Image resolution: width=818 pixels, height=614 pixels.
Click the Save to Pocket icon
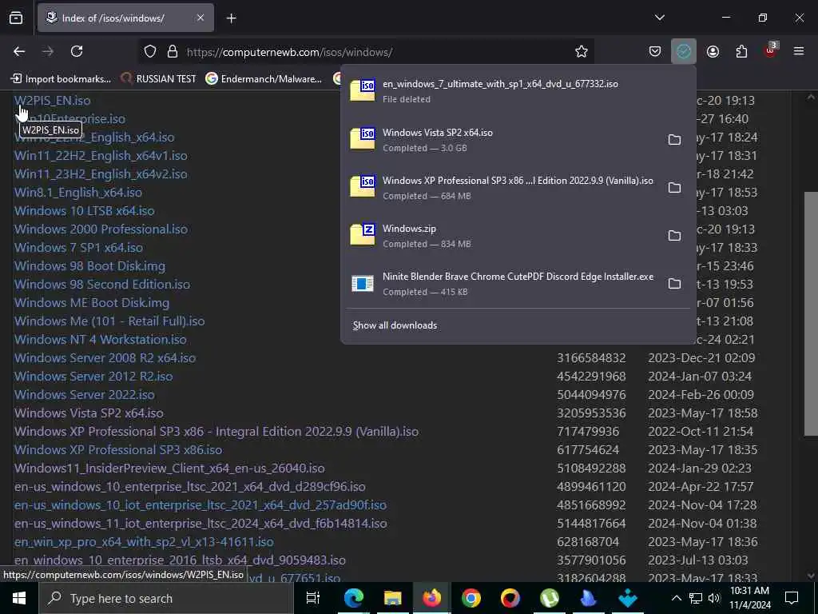coord(655,51)
